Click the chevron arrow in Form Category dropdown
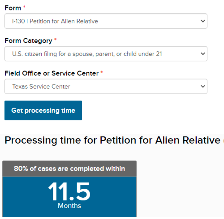The height and width of the screenshot is (219, 224). pos(203,54)
